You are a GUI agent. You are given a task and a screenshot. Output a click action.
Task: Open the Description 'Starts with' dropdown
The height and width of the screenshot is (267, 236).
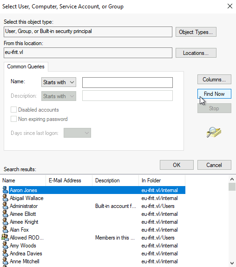59,96
